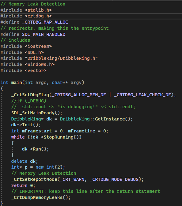182x206 pixels.
Task: Click the windows.h include
Action: click(28, 64)
